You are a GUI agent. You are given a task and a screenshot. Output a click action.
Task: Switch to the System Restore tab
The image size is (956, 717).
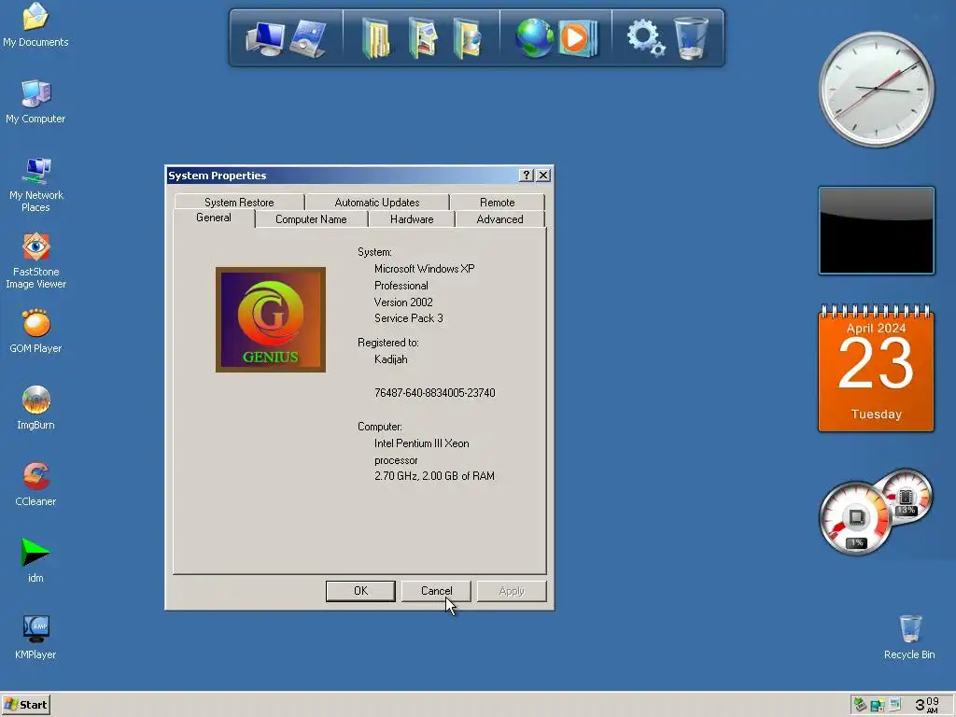pyautogui.click(x=239, y=203)
